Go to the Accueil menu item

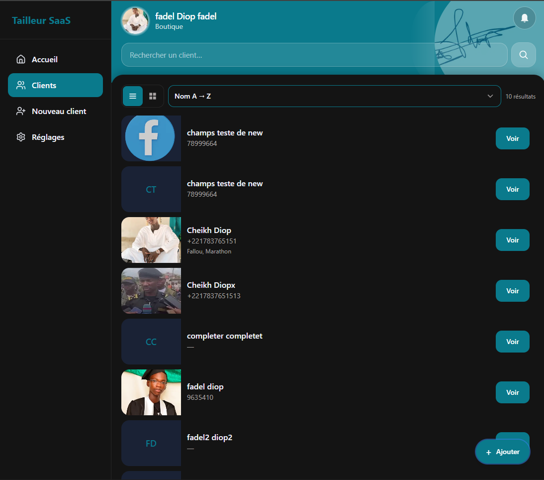45,59
